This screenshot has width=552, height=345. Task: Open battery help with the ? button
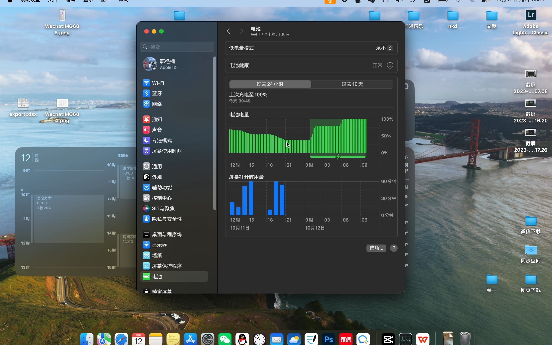point(394,248)
